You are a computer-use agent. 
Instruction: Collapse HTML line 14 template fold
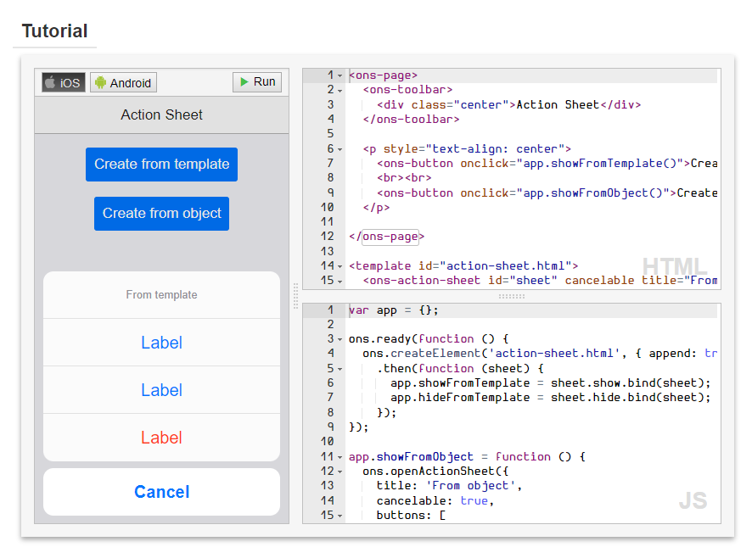pyautogui.click(x=340, y=266)
